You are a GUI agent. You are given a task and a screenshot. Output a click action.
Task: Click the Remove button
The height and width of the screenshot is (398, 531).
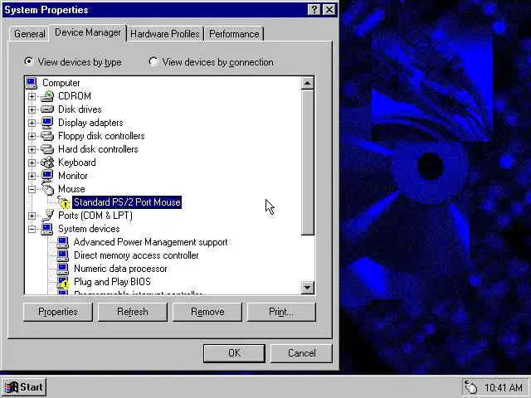[x=207, y=312]
